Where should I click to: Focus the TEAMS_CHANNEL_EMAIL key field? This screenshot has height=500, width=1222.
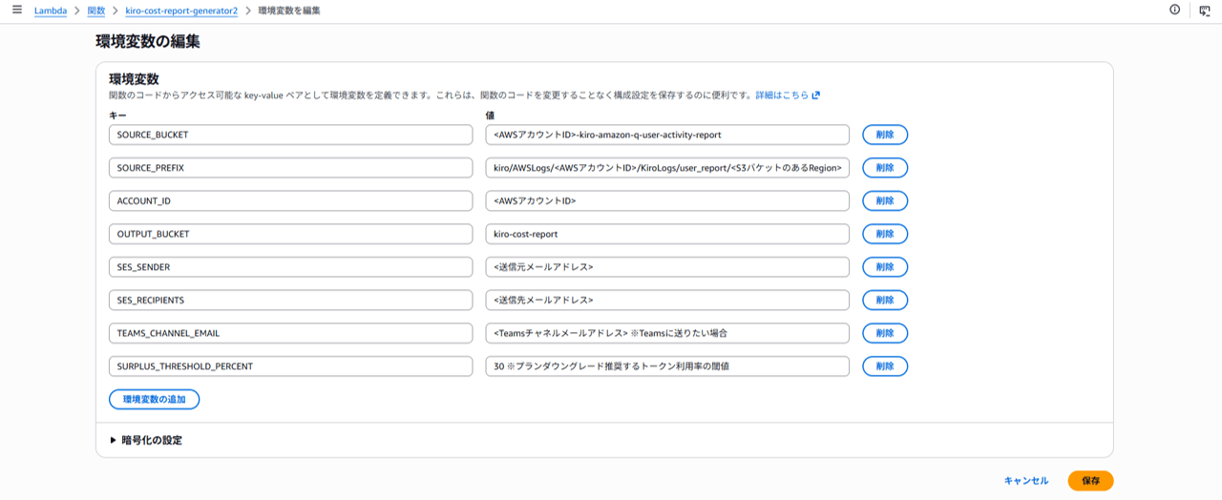click(291, 333)
